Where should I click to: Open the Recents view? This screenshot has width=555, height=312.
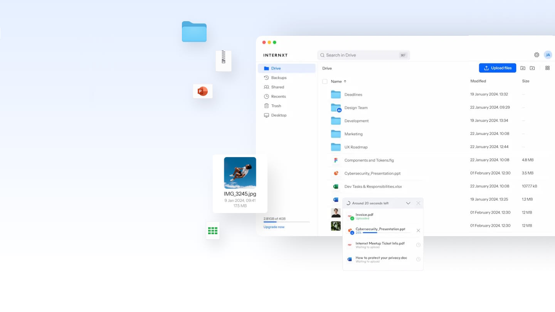pos(278,96)
